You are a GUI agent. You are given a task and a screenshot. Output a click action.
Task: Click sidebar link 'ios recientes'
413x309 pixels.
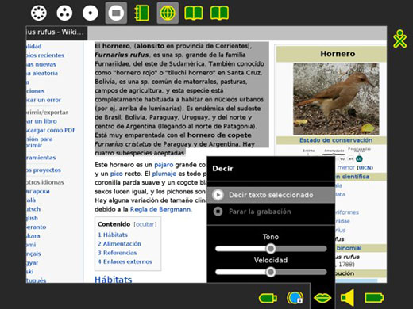(x=45, y=55)
